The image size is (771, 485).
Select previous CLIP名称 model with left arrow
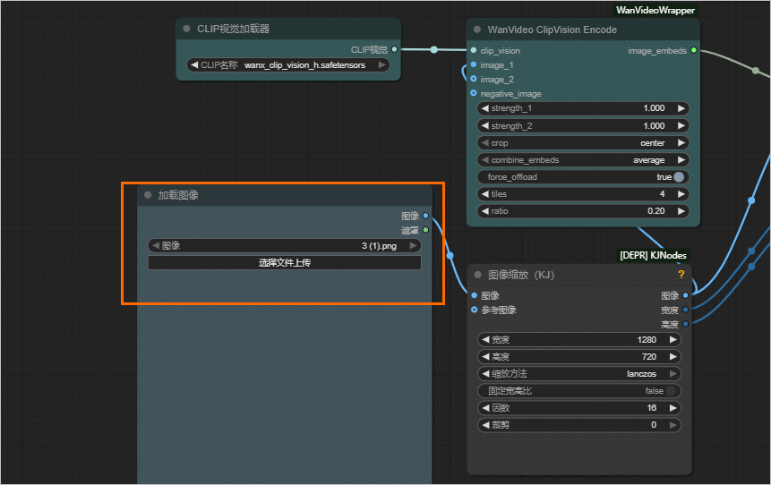(194, 64)
